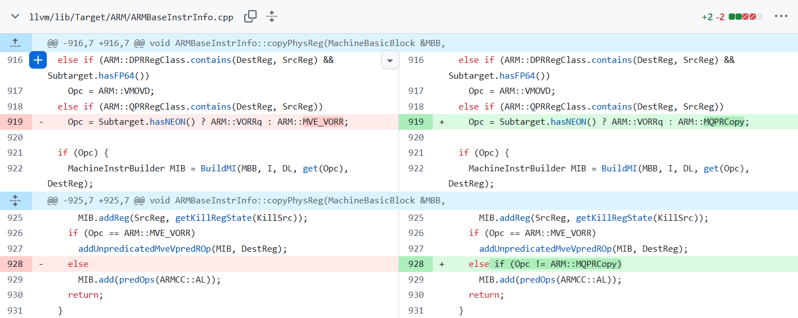Click the removed 'else' on left line 928
This screenshot has height=318, width=798.
coord(78,264)
